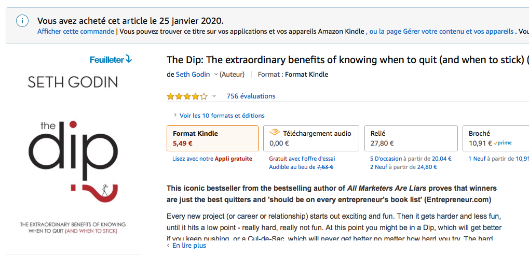Image resolution: width=529 pixels, height=256 pixels.
Task: Expand the author dropdown next to Seth Godin
Action: (x=216, y=75)
